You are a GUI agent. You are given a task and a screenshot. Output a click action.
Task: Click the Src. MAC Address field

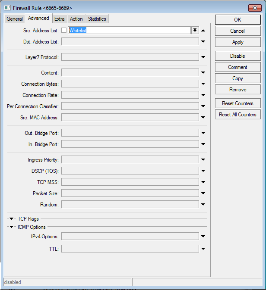point(130,118)
